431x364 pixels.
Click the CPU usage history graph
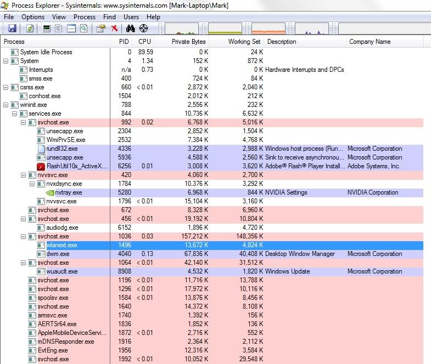181,29
